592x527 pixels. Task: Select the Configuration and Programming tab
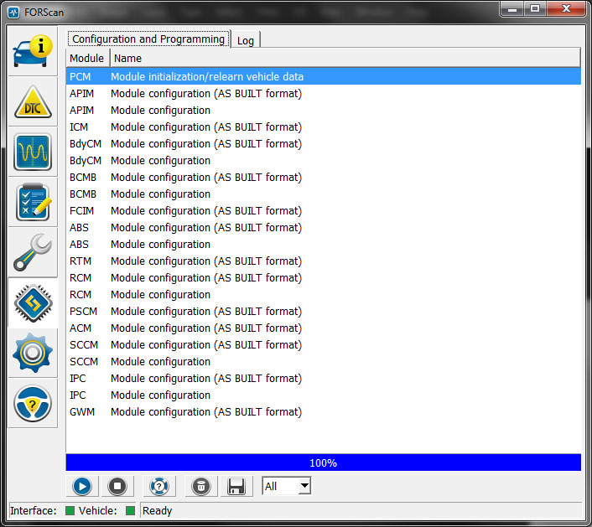click(148, 39)
